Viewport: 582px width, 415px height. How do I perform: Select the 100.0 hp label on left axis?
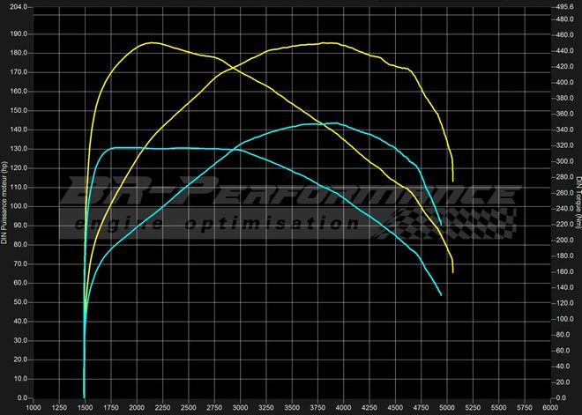(x=19, y=207)
